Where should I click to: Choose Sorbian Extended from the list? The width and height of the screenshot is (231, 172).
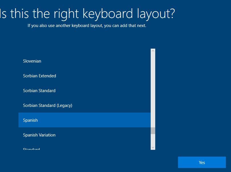pos(40,76)
